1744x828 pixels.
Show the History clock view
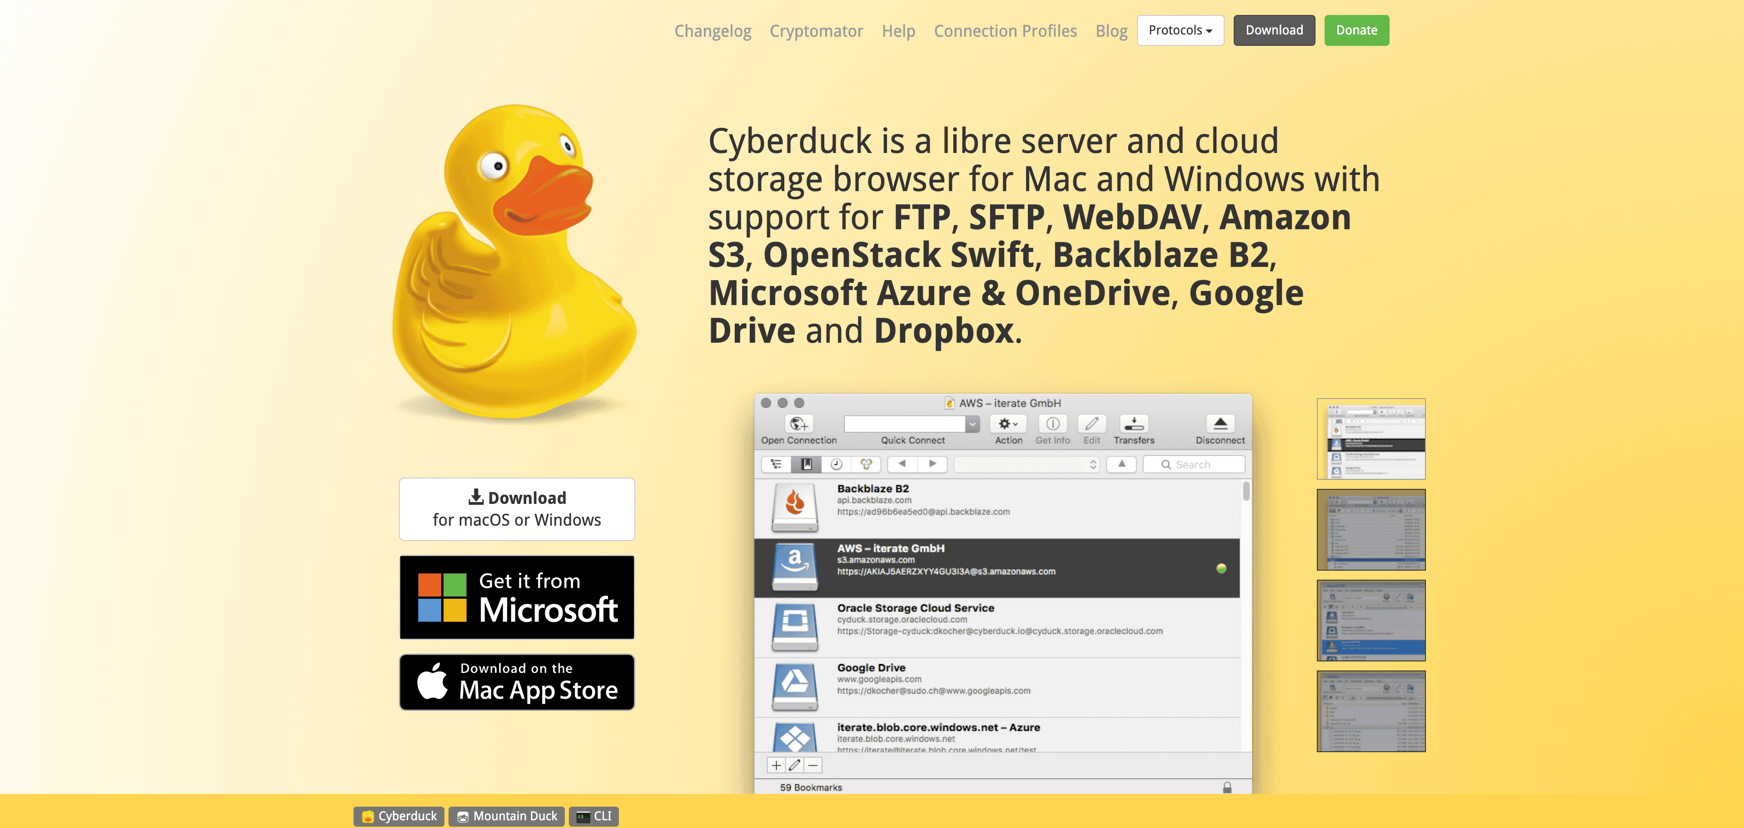click(x=836, y=464)
